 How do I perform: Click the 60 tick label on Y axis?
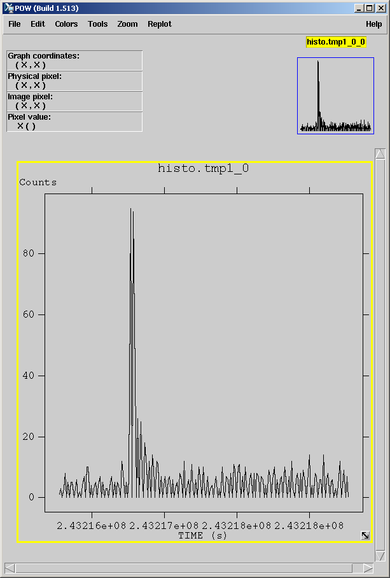[29, 314]
